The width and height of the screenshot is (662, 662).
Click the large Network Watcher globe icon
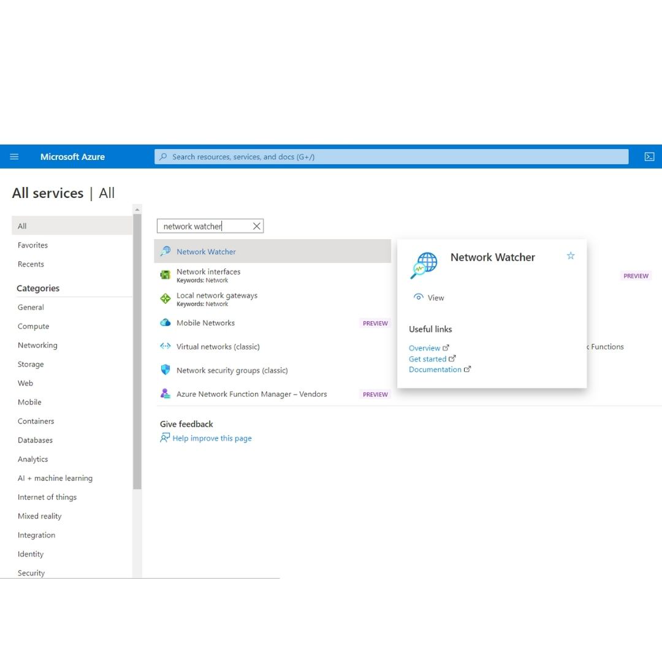(424, 265)
